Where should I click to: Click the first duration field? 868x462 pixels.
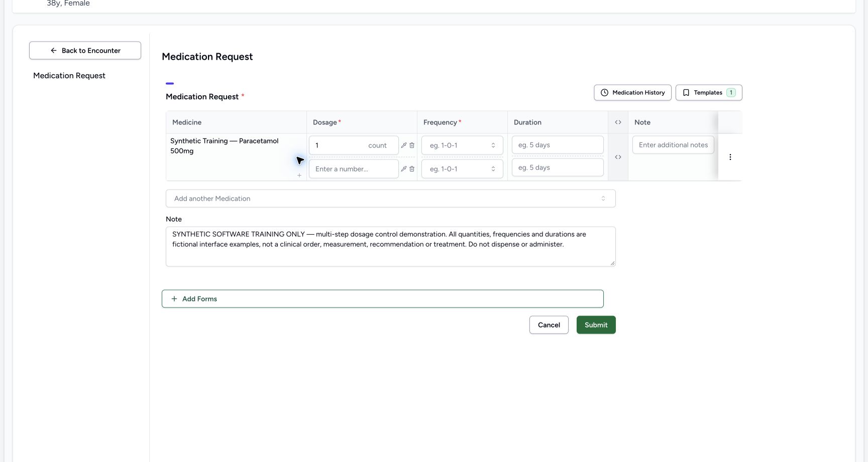click(558, 145)
